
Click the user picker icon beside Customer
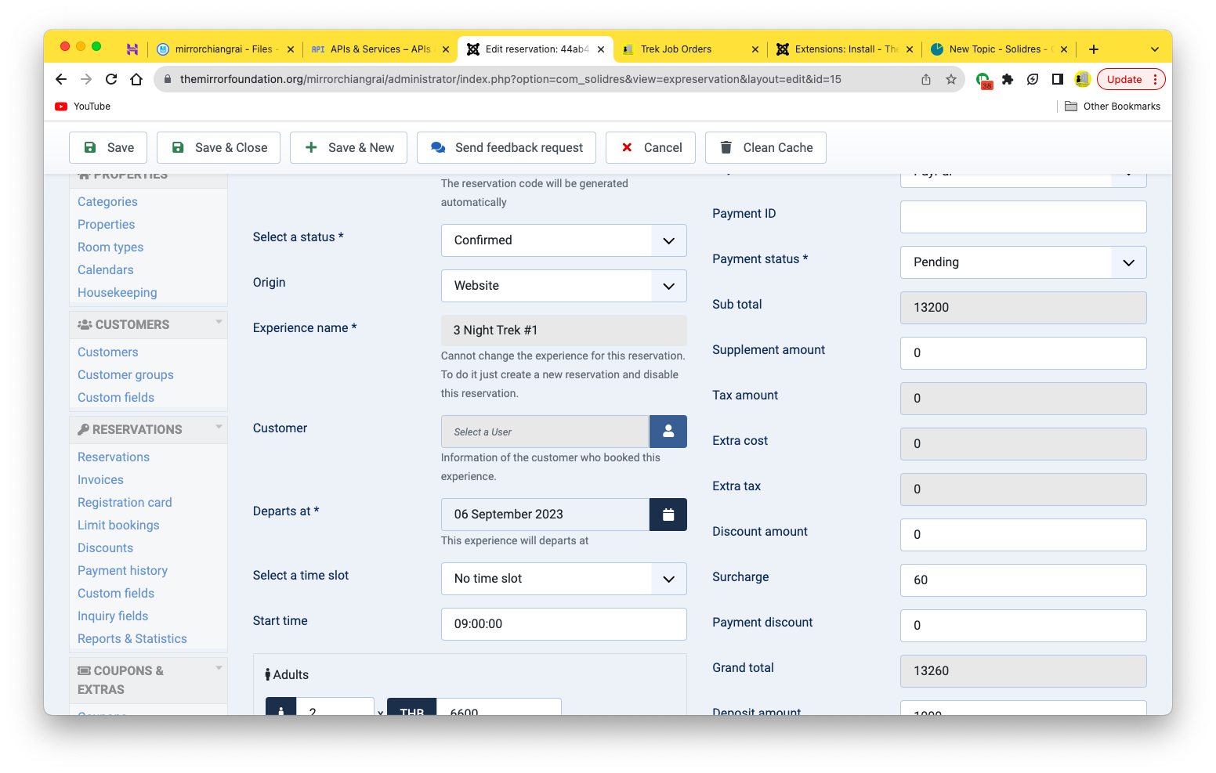click(x=668, y=432)
